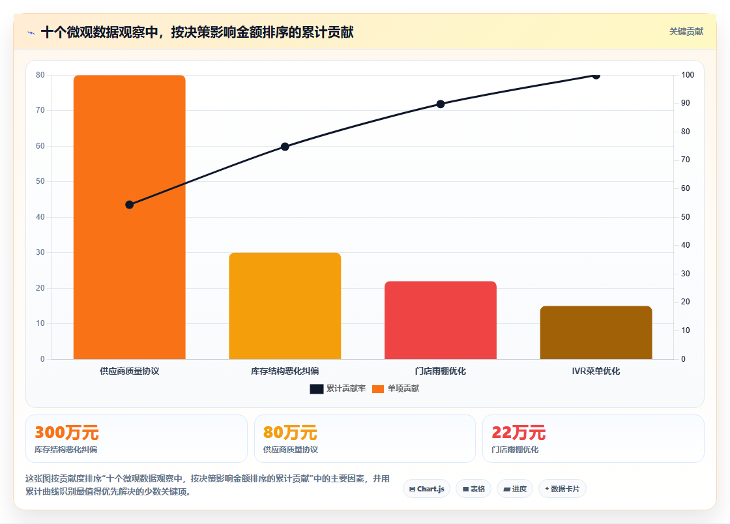730x524 pixels.
Task: Click the x-axis label 库存结构恶化纠偏
Action: pos(285,371)
